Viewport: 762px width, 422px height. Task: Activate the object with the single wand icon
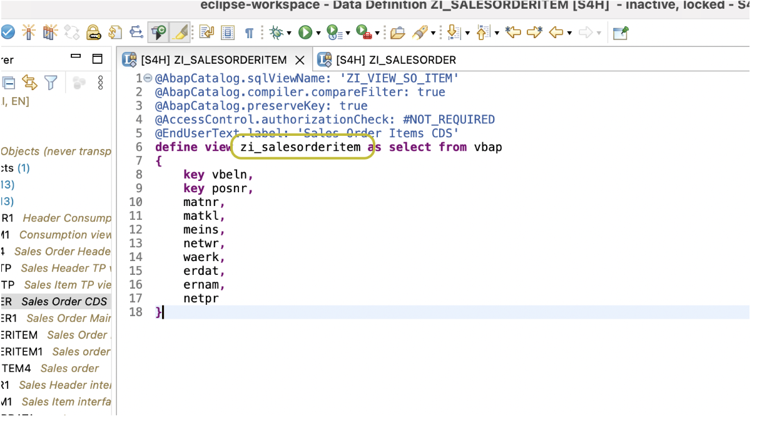tap(29, 32)
